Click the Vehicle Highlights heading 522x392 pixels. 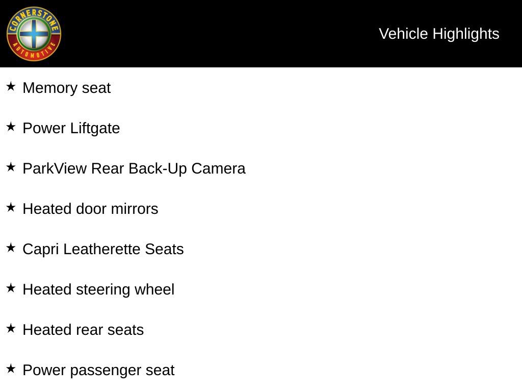tap(439, 34)
